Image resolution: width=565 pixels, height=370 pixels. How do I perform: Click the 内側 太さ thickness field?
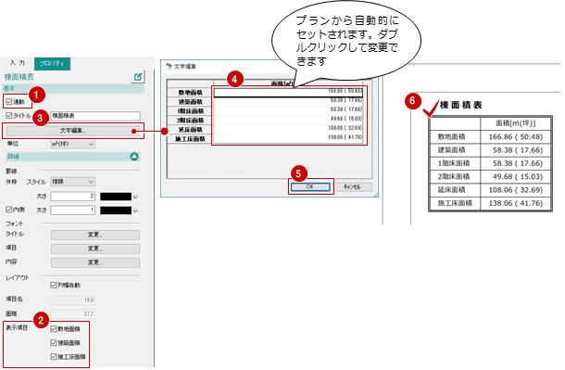(x=73, y=211)
